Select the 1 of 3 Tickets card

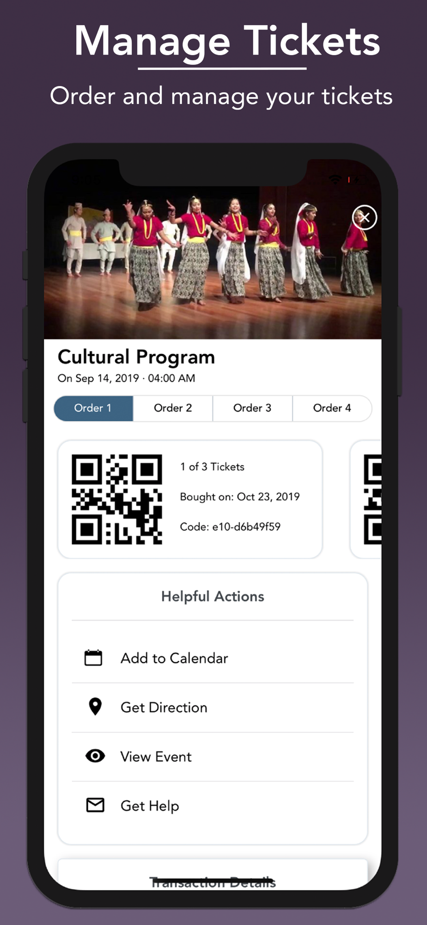190,499
